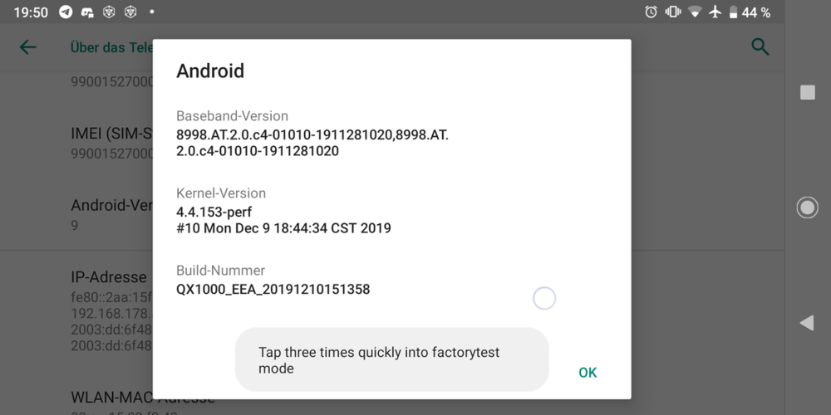
Task: Tap the battery status icon
Action: (734, 12)
